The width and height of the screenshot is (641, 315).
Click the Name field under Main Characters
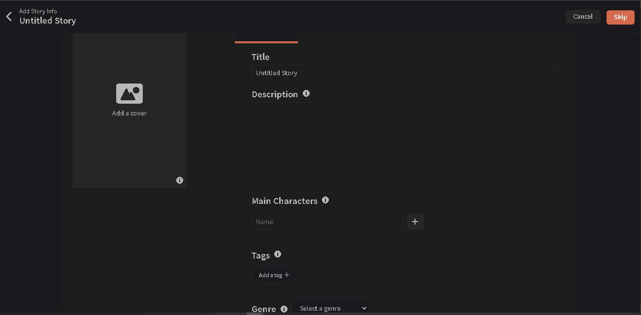[x=327, y=222]
